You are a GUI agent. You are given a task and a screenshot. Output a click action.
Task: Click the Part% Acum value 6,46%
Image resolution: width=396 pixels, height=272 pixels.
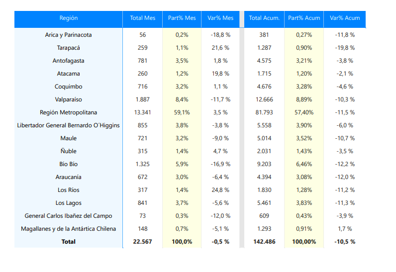click(x=304, y=164)
